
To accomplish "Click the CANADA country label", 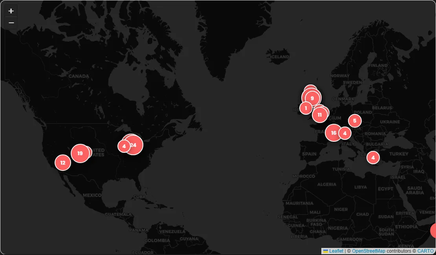I will [x=79, y=76].
